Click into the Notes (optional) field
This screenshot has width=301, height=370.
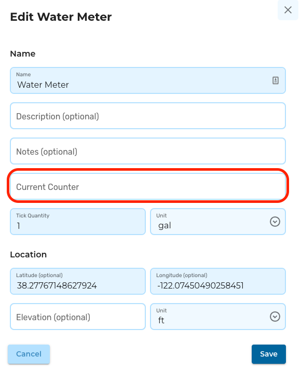148,151
